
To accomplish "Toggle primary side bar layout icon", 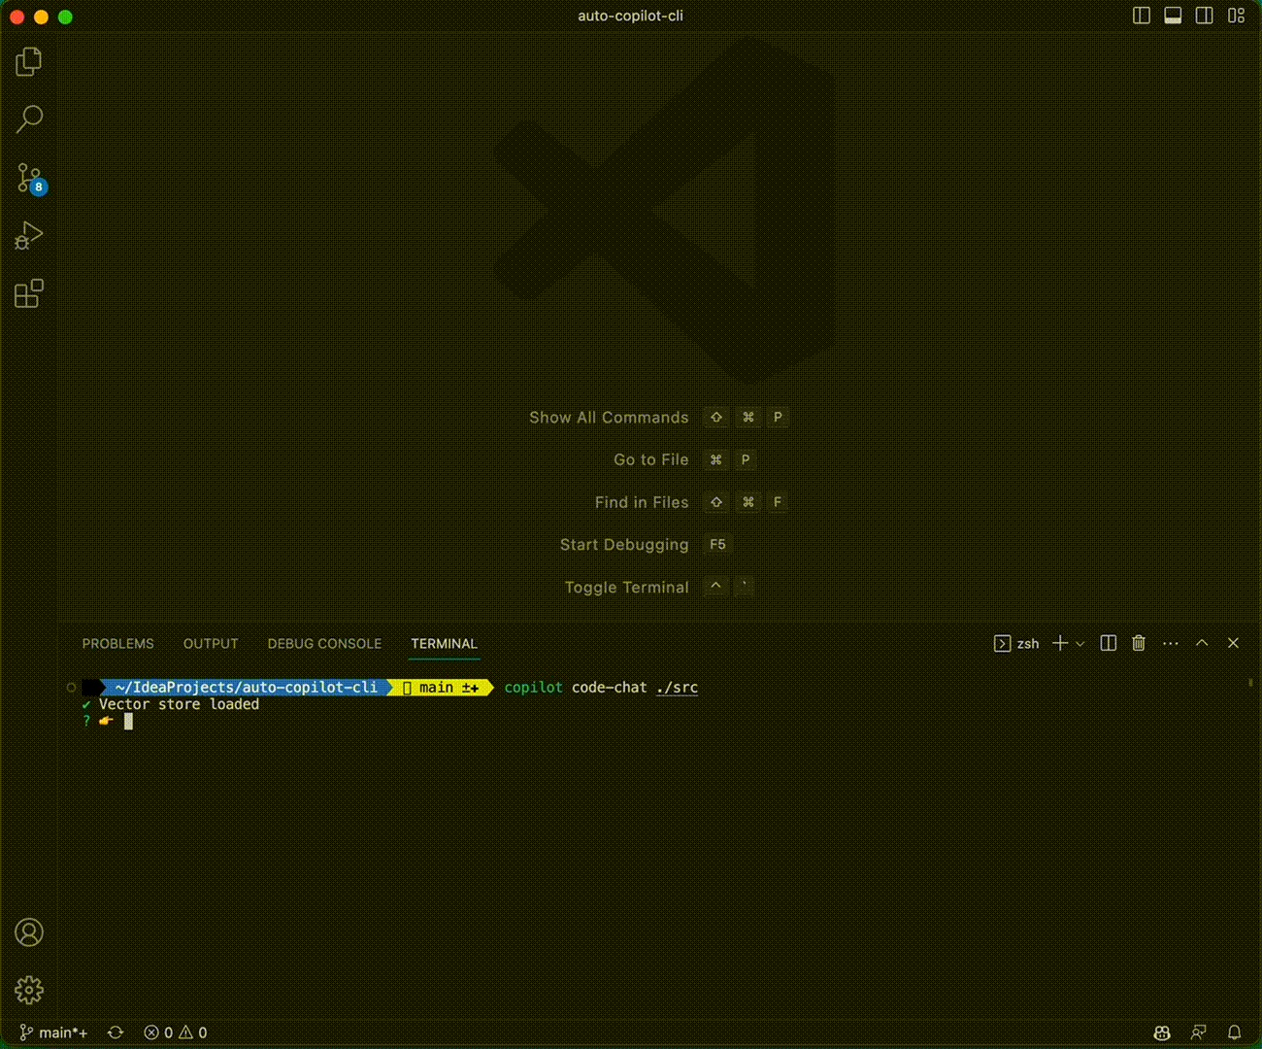I will click(x=1142, y=16).
